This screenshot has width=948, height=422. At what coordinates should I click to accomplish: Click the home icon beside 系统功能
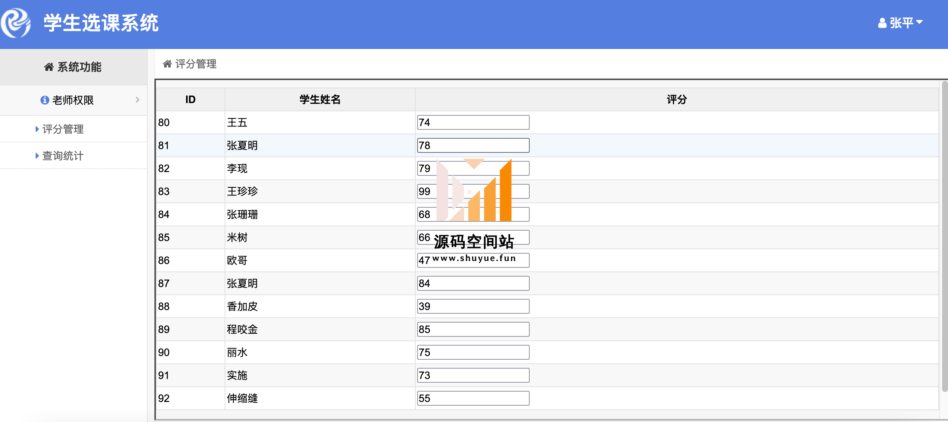coord(49,67)
